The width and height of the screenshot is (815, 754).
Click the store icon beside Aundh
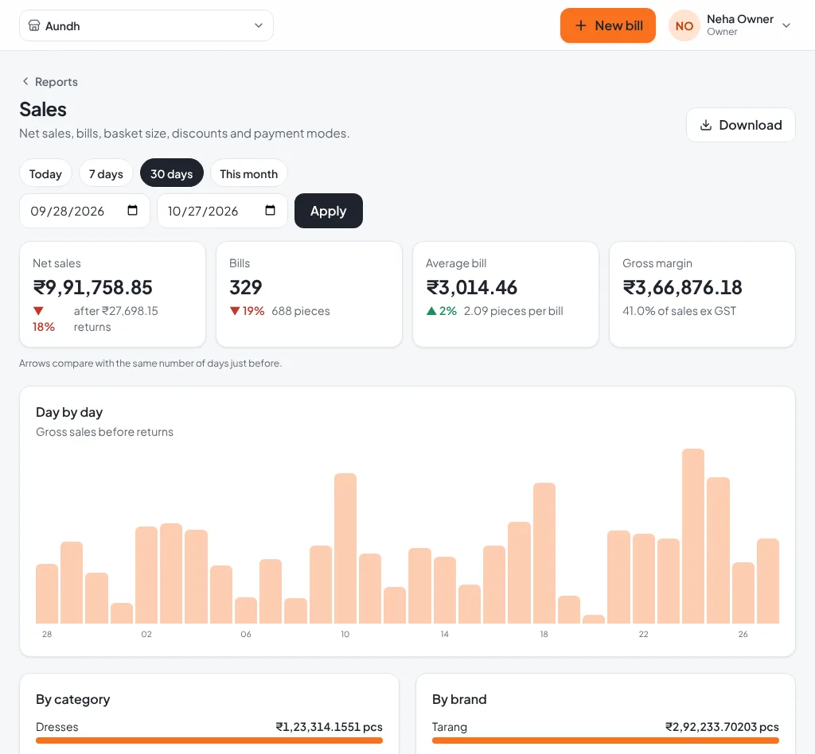33,25
